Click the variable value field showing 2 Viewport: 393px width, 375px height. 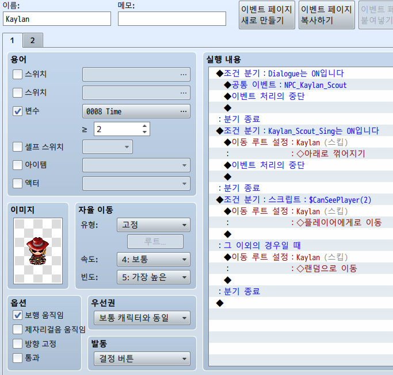117,129
